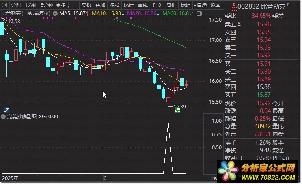Click the 涨幅 0.25% value
This screenshot has width=302, height=184.
pyautogui.click(x=263, y=119)
